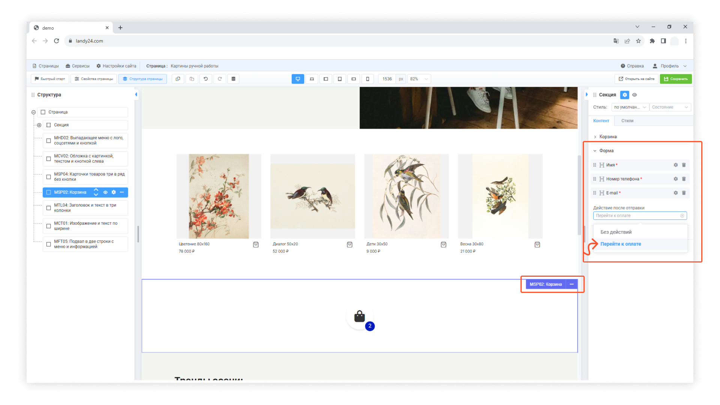Tick the MHD02 Выпадающее меню checkbox
This screenshot has width=720, height=405.
pos(49,141)
